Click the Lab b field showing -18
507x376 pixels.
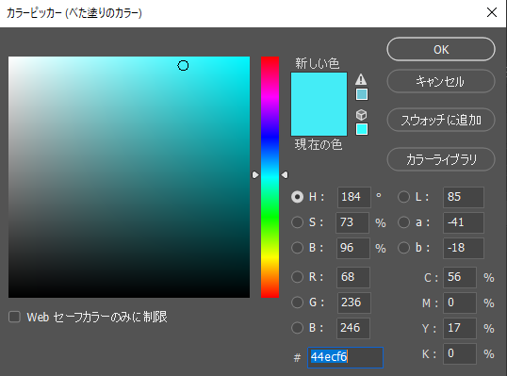464,248
